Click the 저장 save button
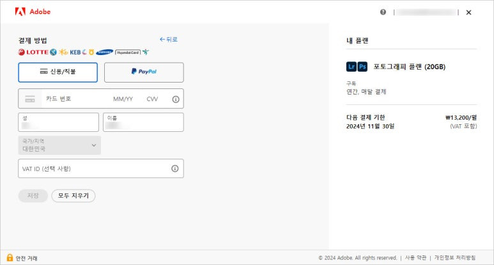This screenshot has height=265, width=494. click(33, 196)
